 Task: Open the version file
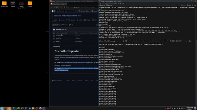click(x=58, y=42)
